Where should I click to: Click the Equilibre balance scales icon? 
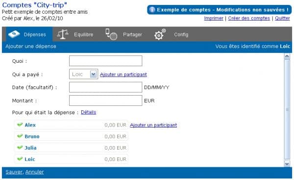pyautogui.click(x=62, y=34)
